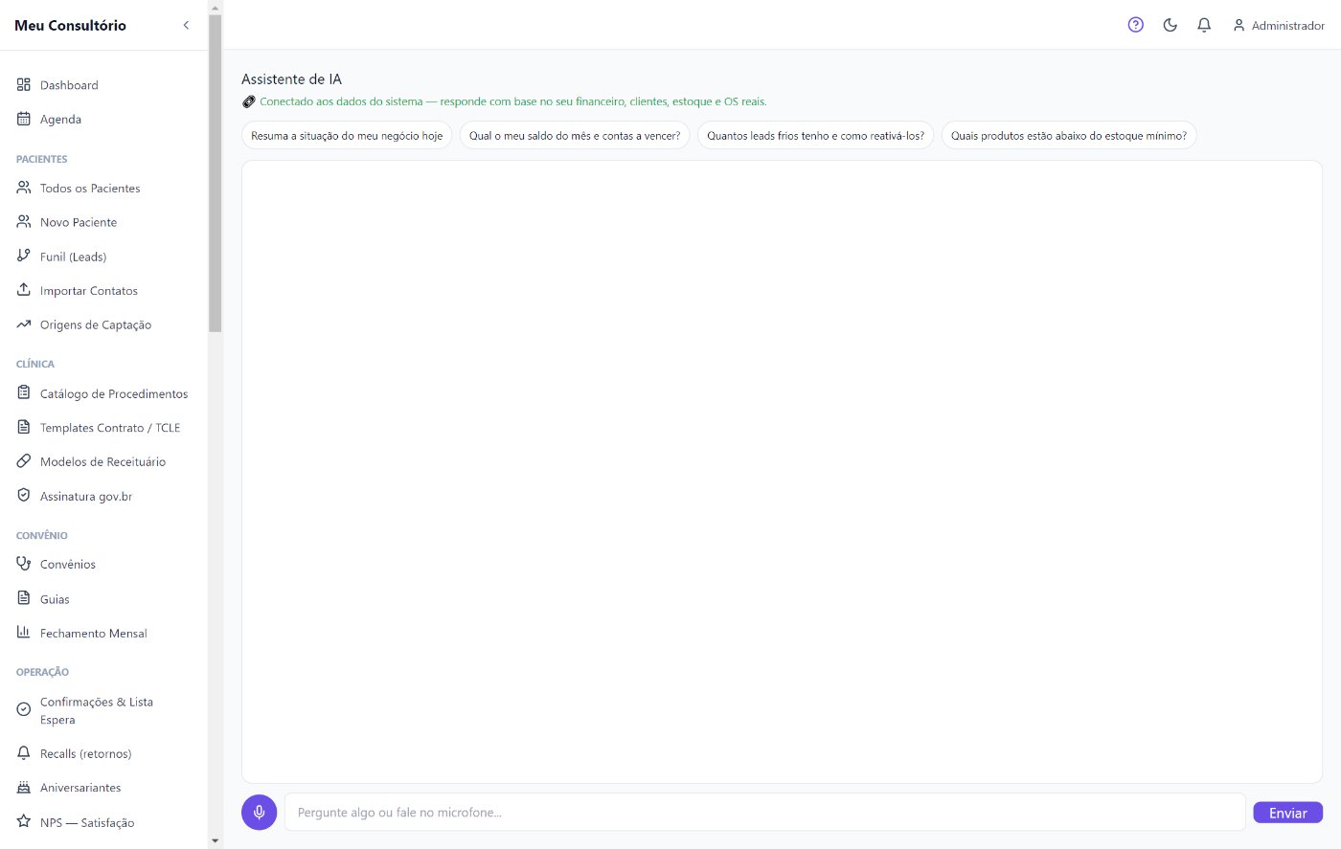The height and width of the screenshot is (849, 1341).
Task: Click the Origens de Captação trend icon
Action: [24, 324]
